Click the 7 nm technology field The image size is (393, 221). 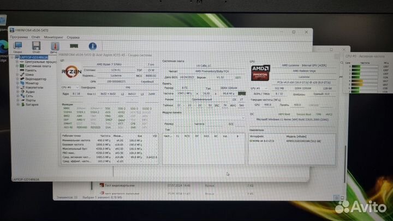[x=151, y=64]
